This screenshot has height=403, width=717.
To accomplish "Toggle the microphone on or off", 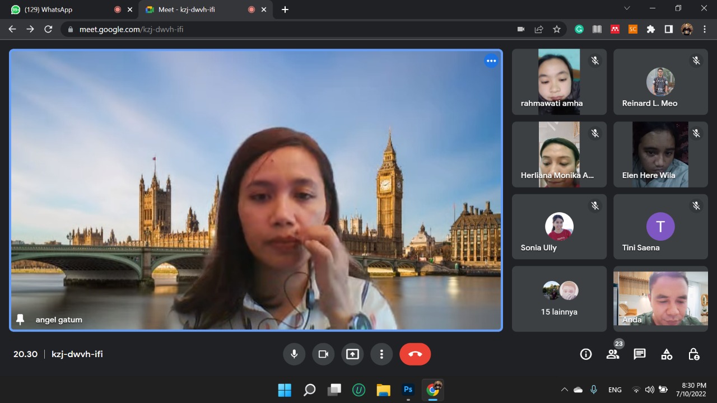I will [x=294, y=354].
